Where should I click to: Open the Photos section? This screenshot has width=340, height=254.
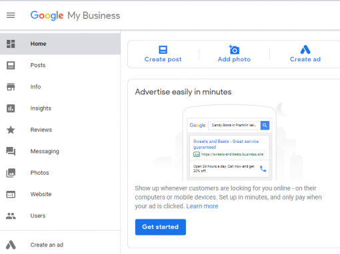click(x=60, y=173)
